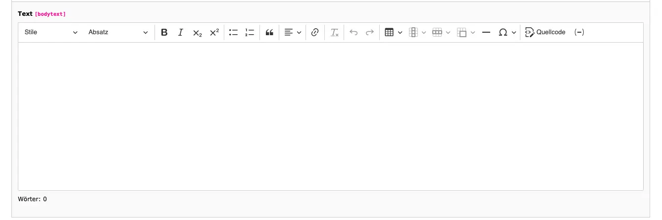Switch to Quellcode source editing

tap(545, 33)
